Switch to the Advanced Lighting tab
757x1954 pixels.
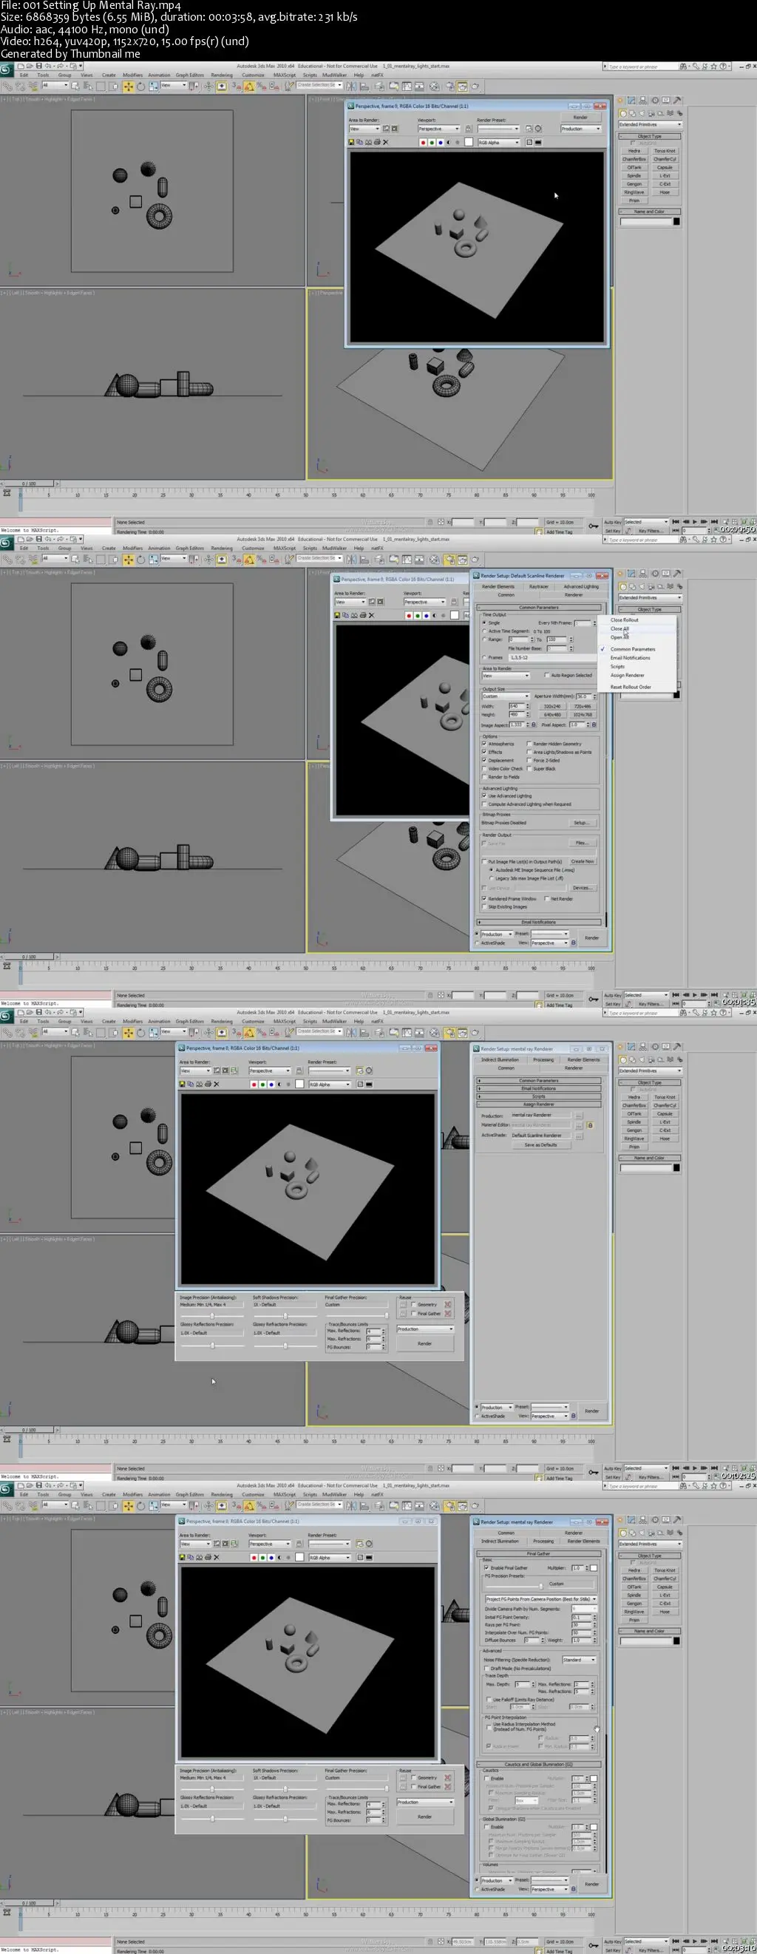click(x=581, y=586)
